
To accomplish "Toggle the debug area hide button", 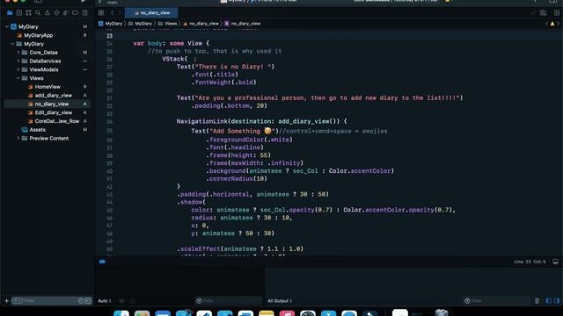I will pyautogui.click(x=555, y=262).
